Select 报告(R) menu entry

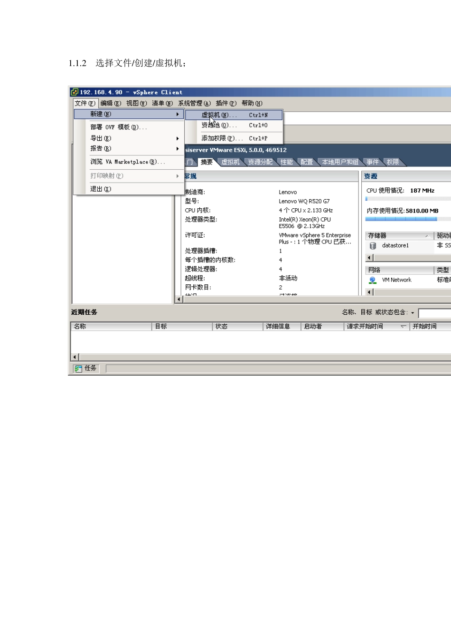(129, 149)
